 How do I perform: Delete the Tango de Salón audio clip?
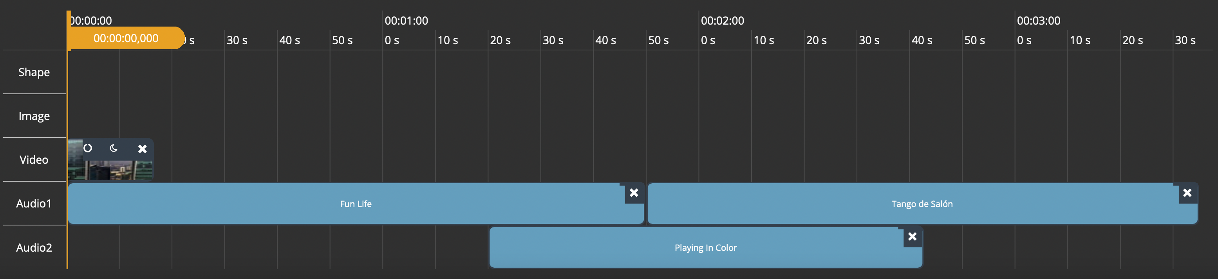1187,193
